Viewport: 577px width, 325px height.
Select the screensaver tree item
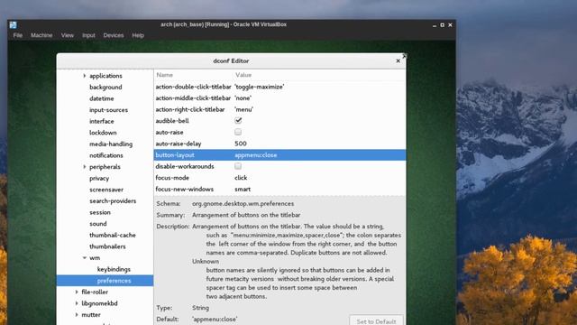click(106, 190)
